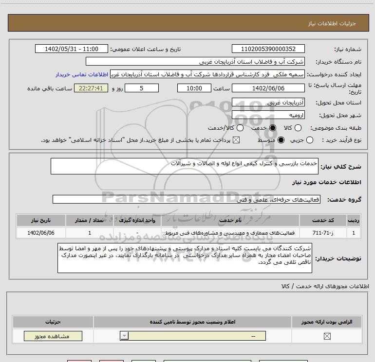This screenshot has height=362, width=375.
Task: Click the شماره نیاز field 1102005390000352
Action: click(x=268, y=49)
